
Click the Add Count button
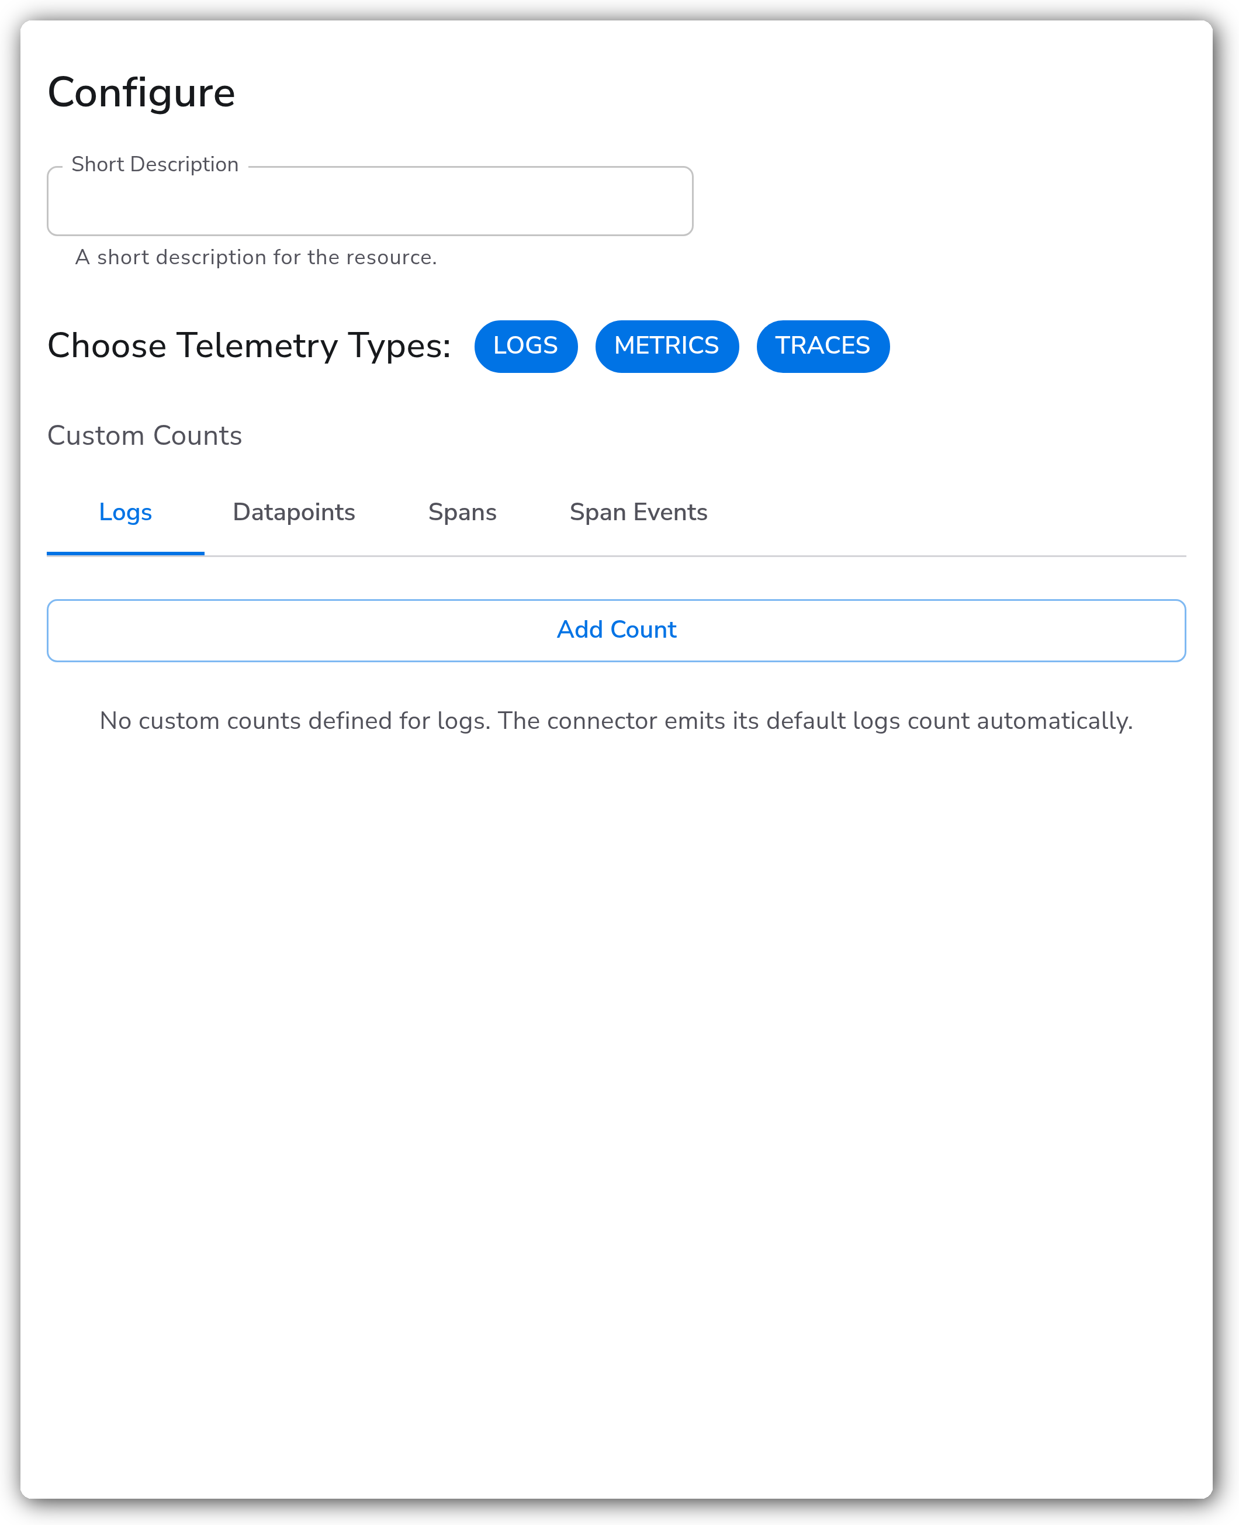pyautogui.click(x=616, y=630)
